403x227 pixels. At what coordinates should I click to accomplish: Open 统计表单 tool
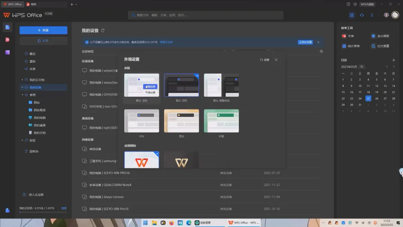[351, 46]
